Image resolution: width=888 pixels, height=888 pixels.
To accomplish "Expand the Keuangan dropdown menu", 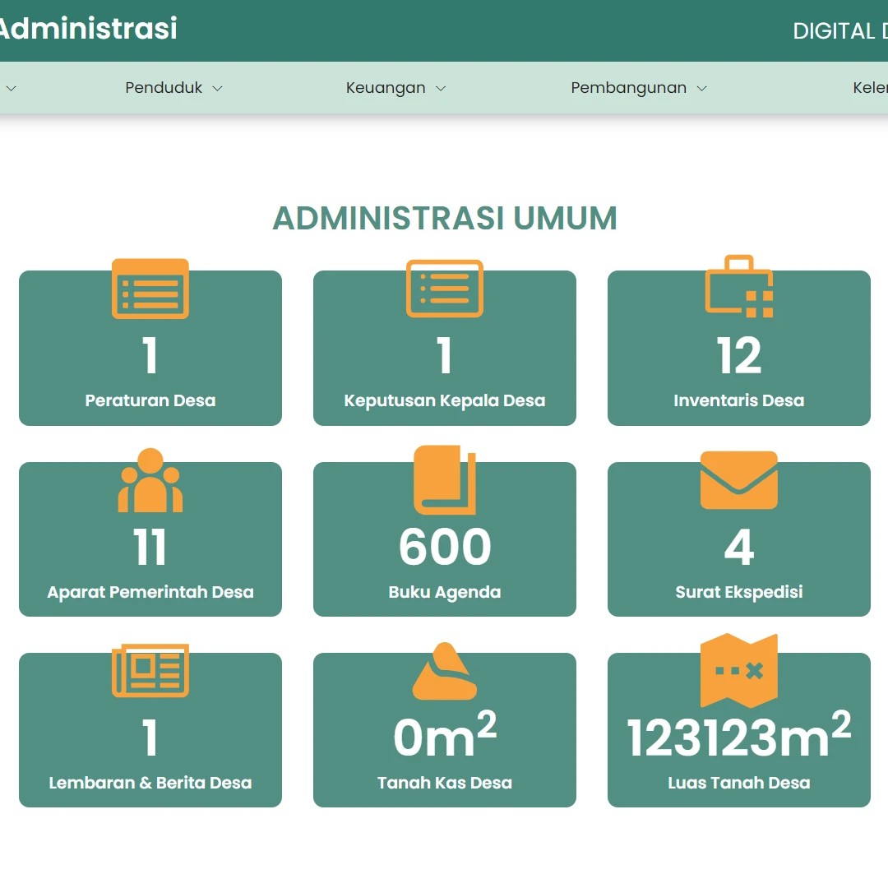I will click(x=395, y=88).
